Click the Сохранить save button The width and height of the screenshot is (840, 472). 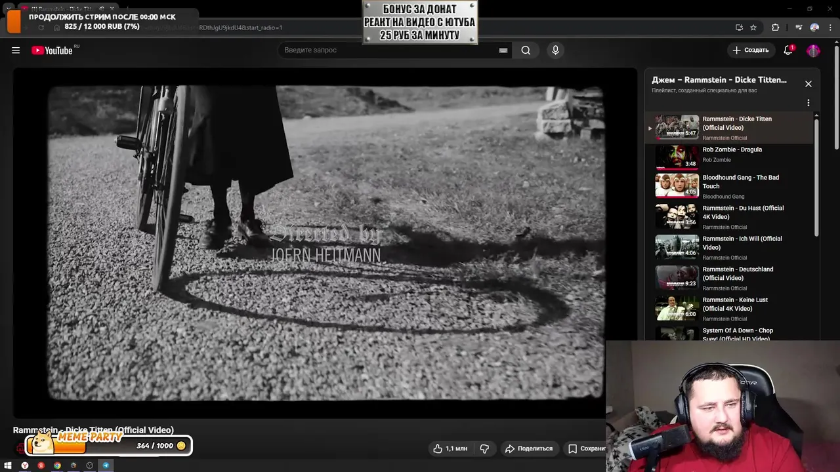[586, 448]
